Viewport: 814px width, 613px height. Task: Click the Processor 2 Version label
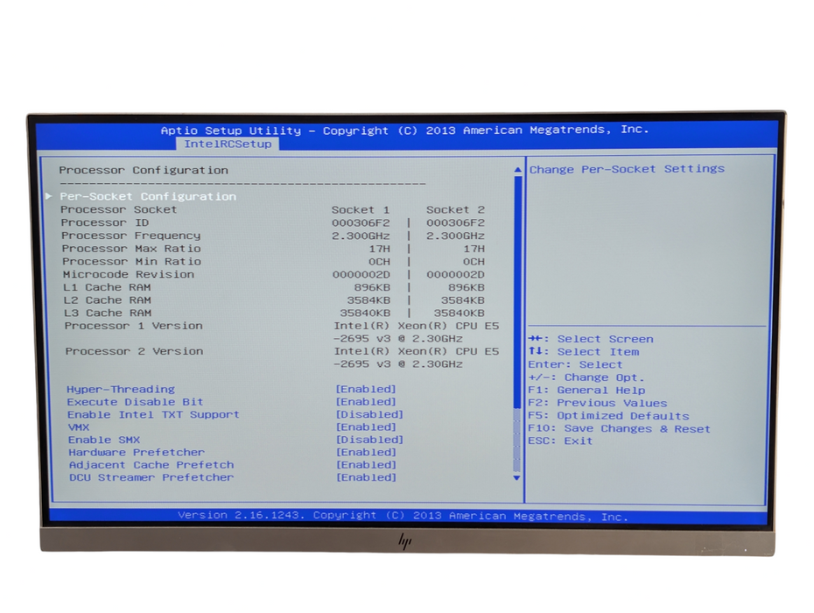point(134,351)
